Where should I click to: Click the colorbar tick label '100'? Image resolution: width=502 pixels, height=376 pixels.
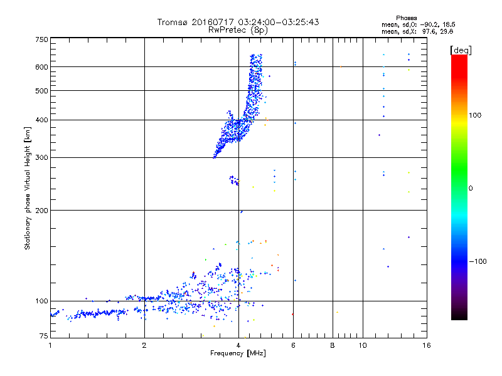(475, 115)
